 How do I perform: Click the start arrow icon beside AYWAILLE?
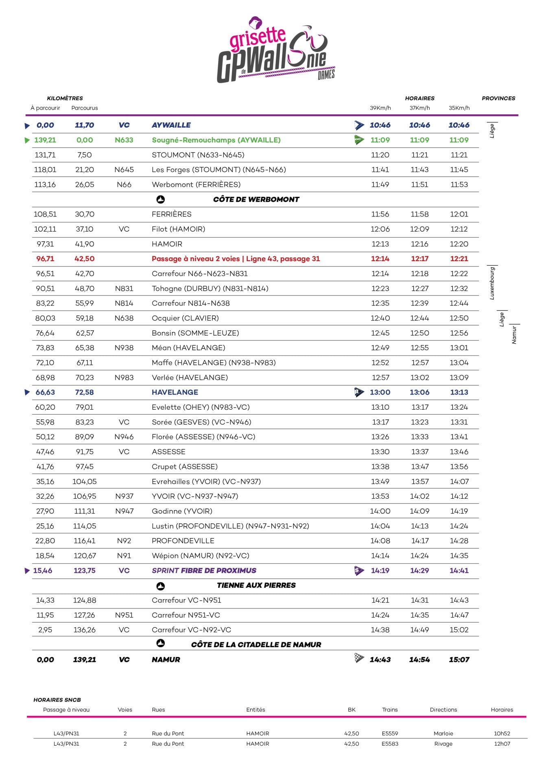[359, 125]
